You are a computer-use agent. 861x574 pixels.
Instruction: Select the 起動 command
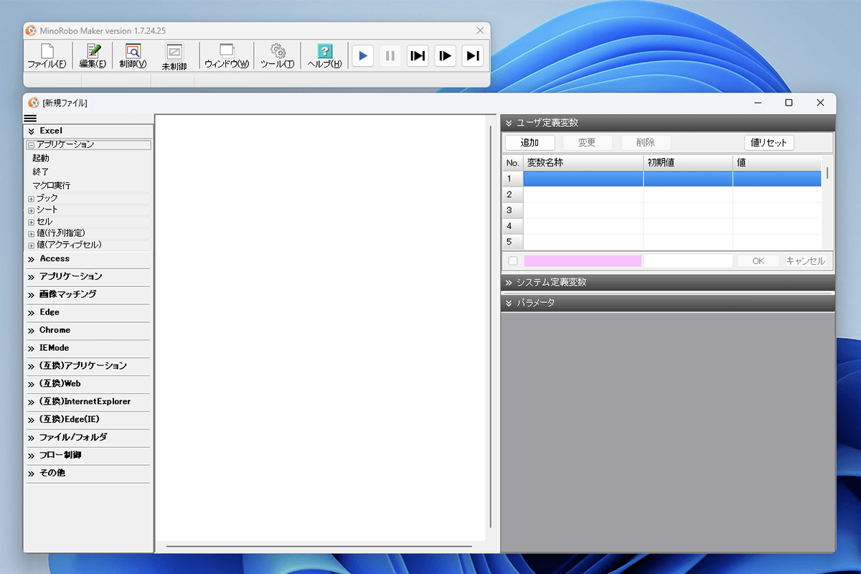(x=41, y=158)
